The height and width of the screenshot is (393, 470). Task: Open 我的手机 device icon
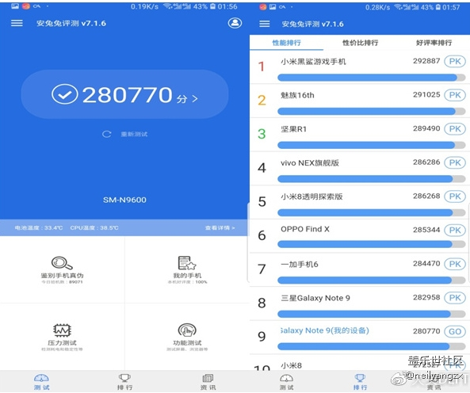click(x=187, y=263)
